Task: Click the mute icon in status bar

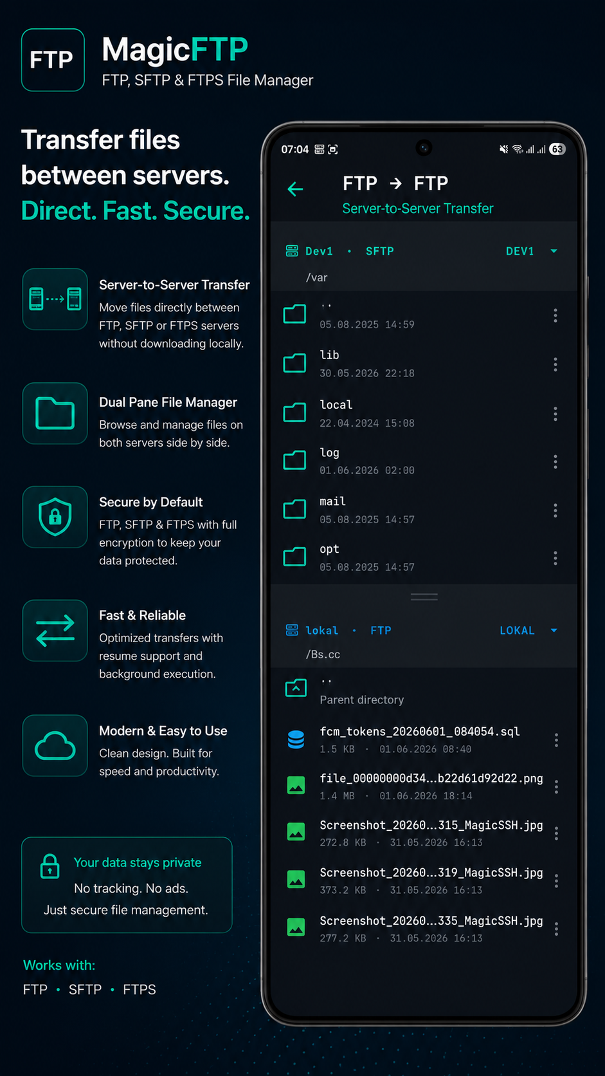Action: [504, 149]
